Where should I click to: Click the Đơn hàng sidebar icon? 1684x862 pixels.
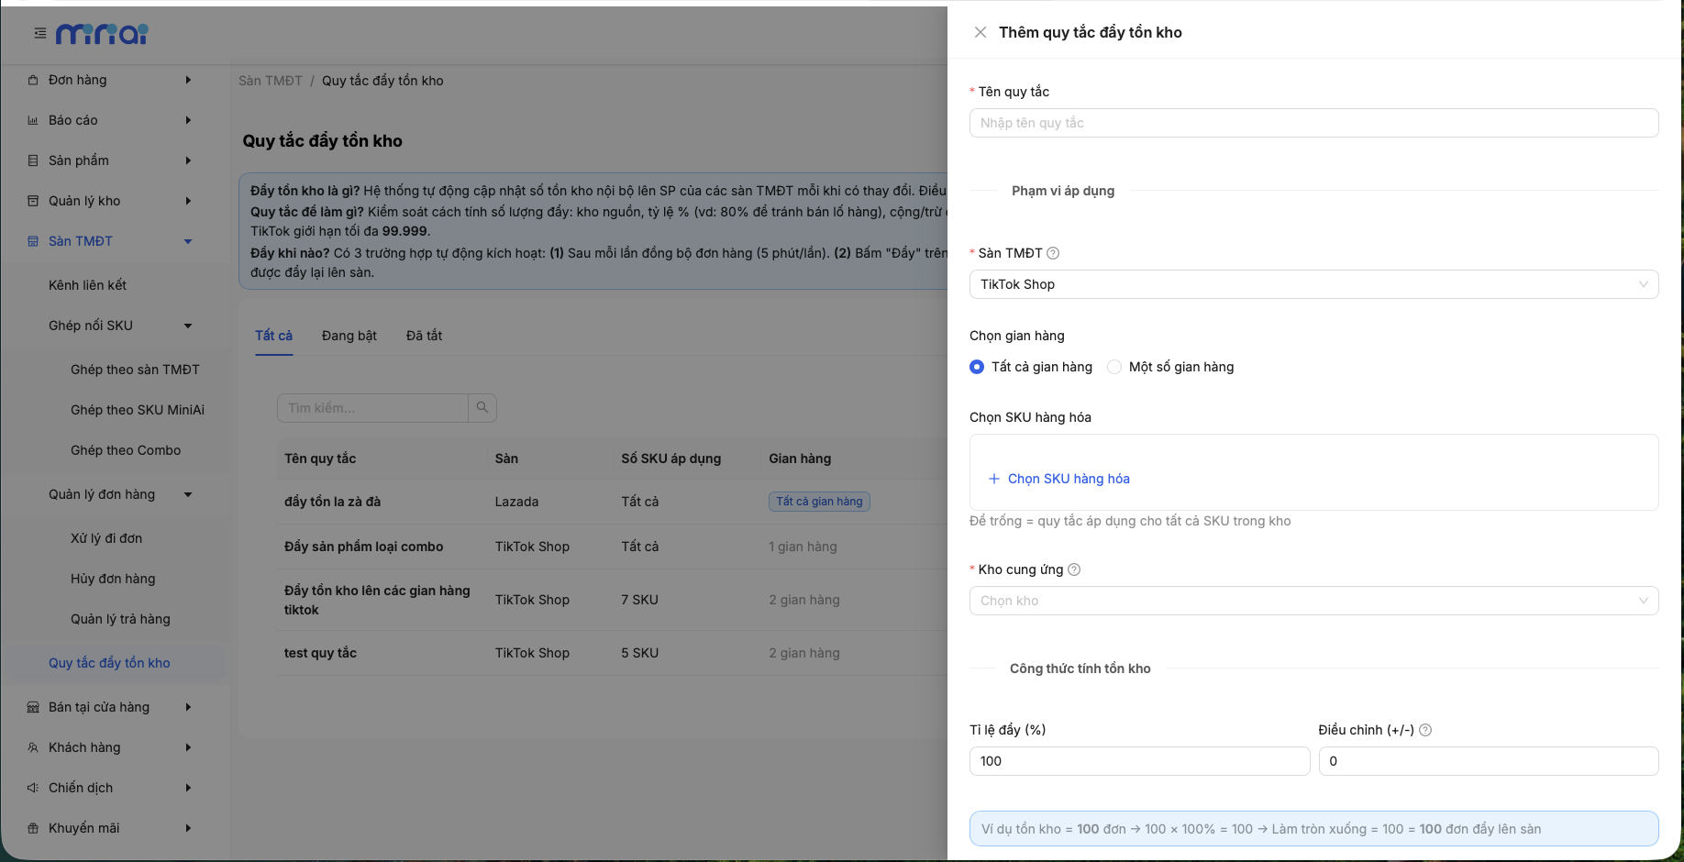pos(33,80)
